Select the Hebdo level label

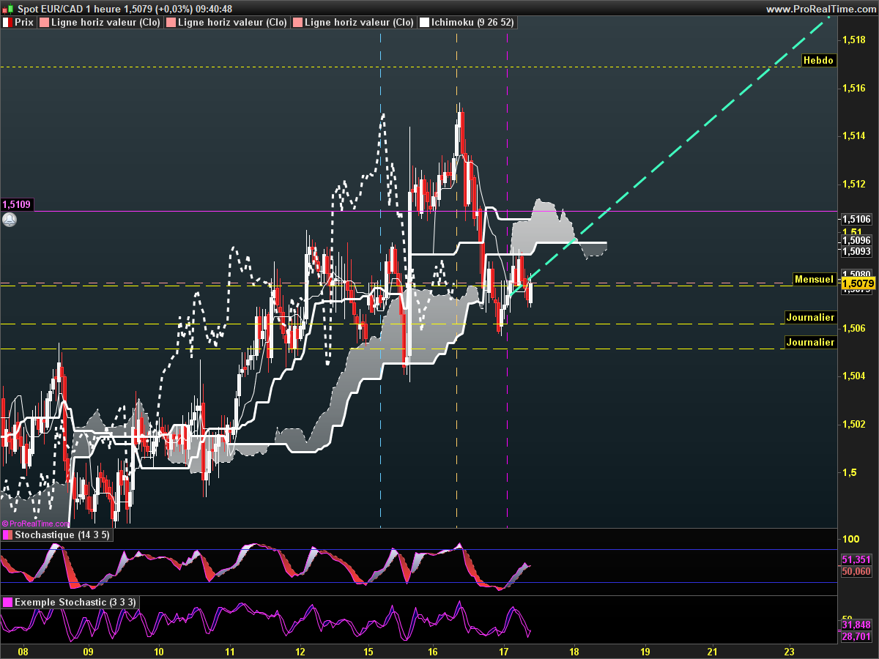click(818, 61)
